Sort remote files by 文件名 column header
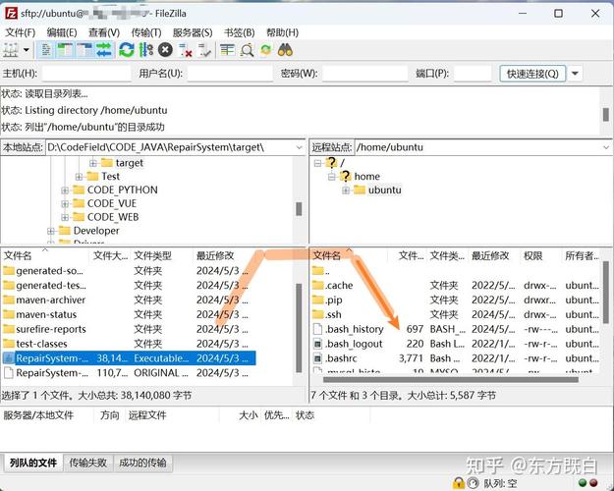614x491 pixels. click(350, 255)
